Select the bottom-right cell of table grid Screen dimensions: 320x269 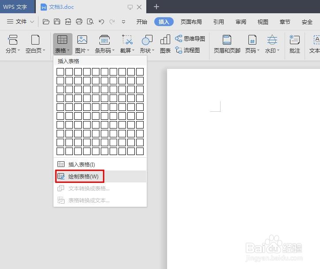tap(140, 152)
